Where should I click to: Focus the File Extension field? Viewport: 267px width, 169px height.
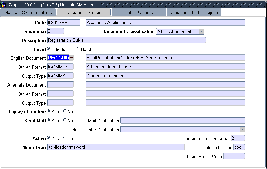click(239, 147)
